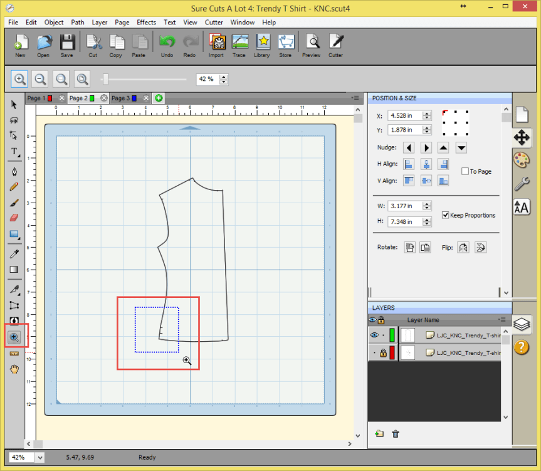
Task: Hide the green layer with eye icon
Action: point(374,336)
